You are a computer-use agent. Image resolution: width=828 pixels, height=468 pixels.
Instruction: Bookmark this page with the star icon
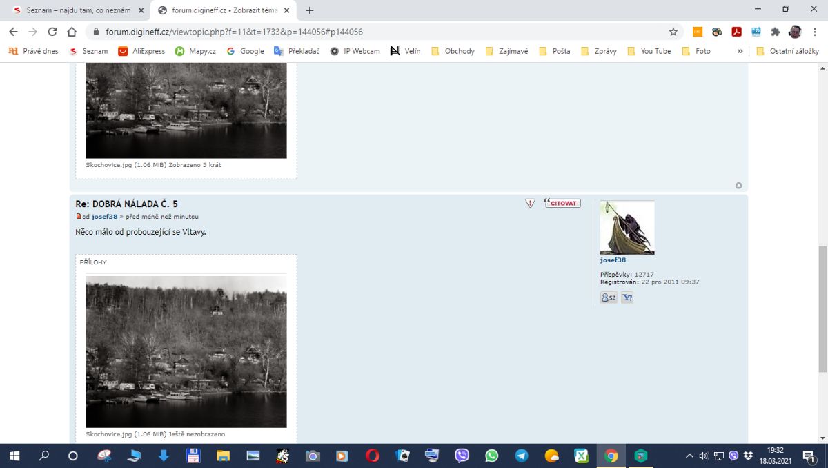click(x=673, y=32)
